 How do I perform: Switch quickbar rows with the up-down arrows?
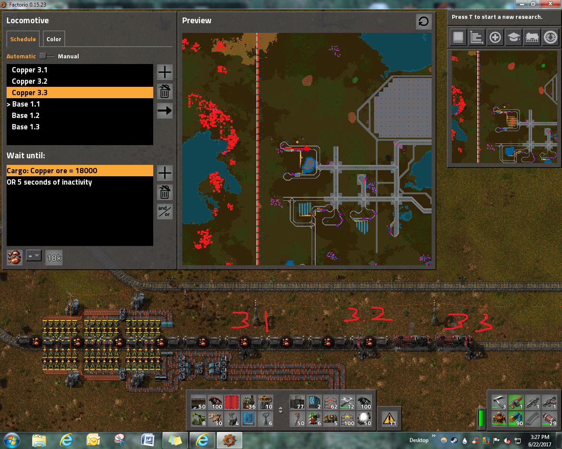281,410
